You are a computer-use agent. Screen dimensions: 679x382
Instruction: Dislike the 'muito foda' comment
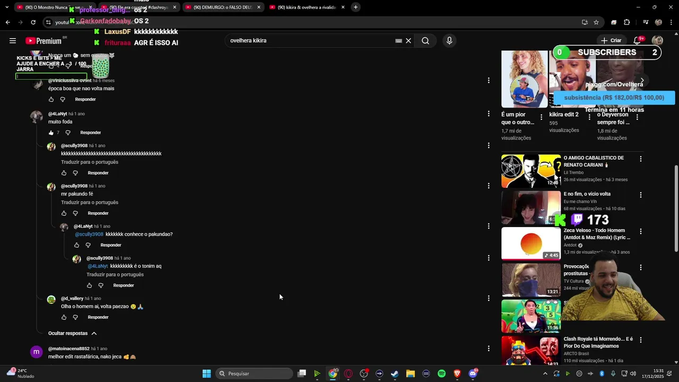pos(68,133)
